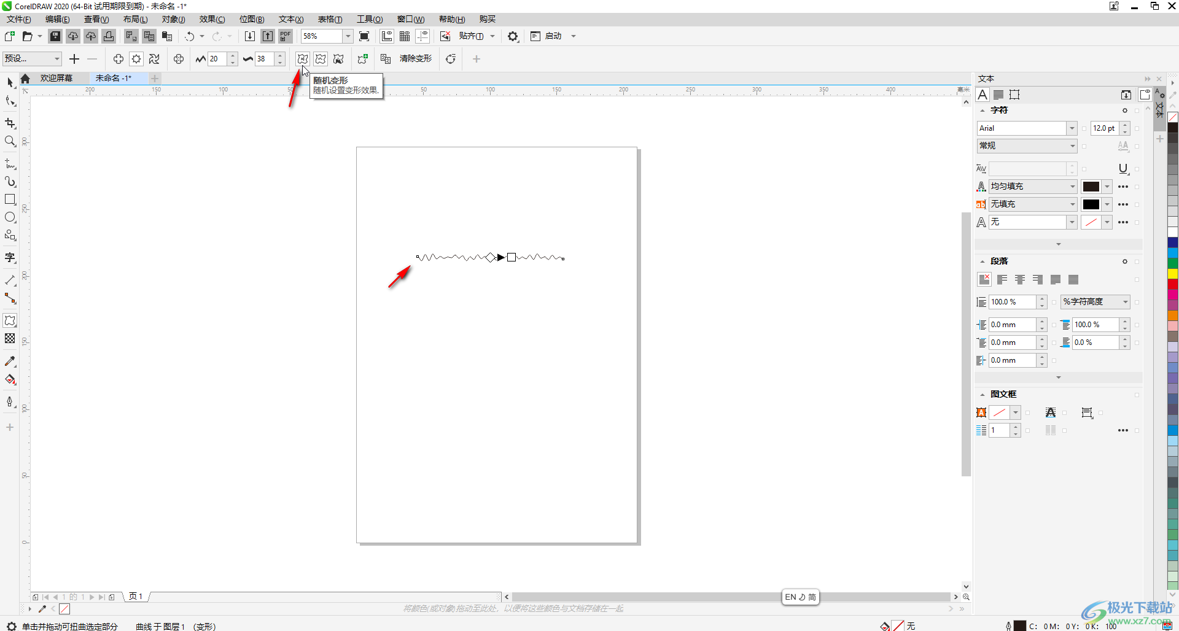Screen dimensions: 1179x631
Task: Open the %字符高度 spacing units dropdown
Action: (x=1125, y=302)
